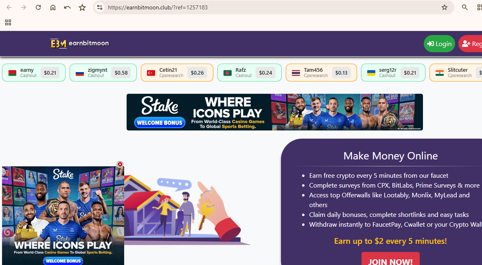Click the $0.13 amount on Tam456 card

(x=341, y=73)
